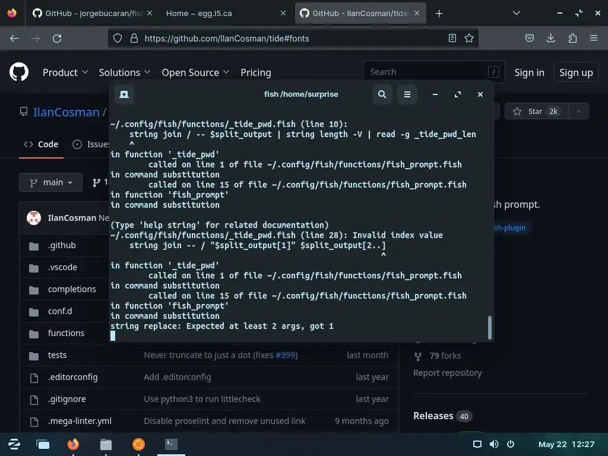The image size is (608, 456).
Task: List all tabs with chevron button
Action: (516, 13)
